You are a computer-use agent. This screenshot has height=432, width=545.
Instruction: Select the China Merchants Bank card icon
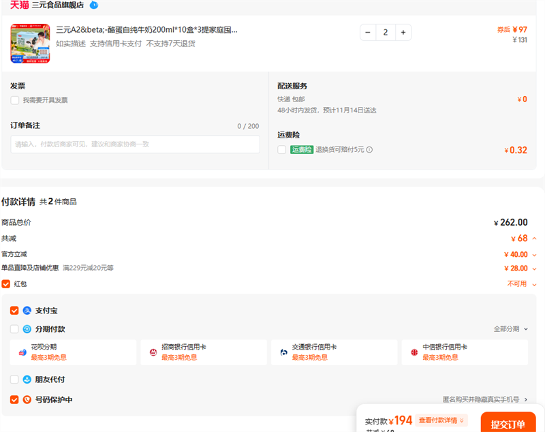(x=153, y=352)
